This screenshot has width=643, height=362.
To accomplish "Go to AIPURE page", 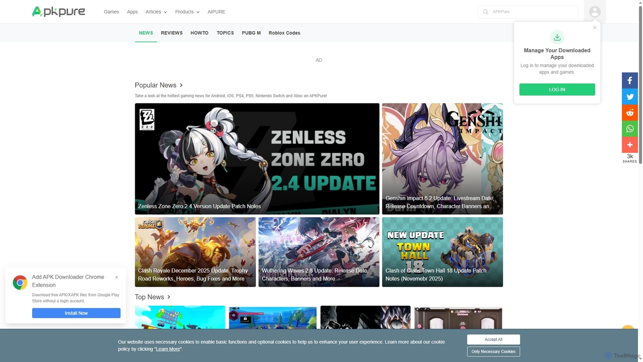I will 217,12.
